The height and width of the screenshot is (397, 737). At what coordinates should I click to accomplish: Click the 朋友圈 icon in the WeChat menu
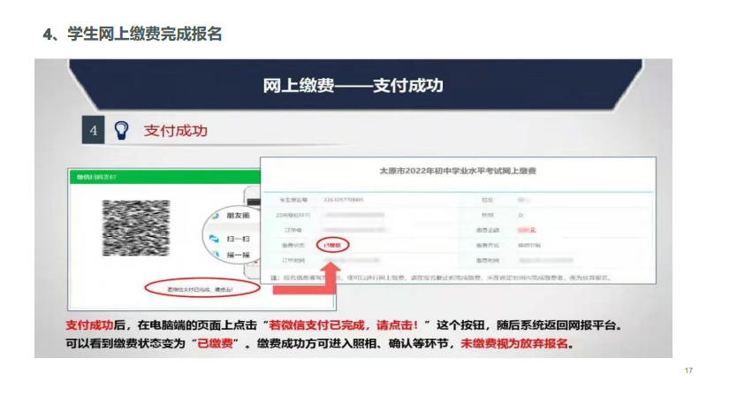coord(216,216)
